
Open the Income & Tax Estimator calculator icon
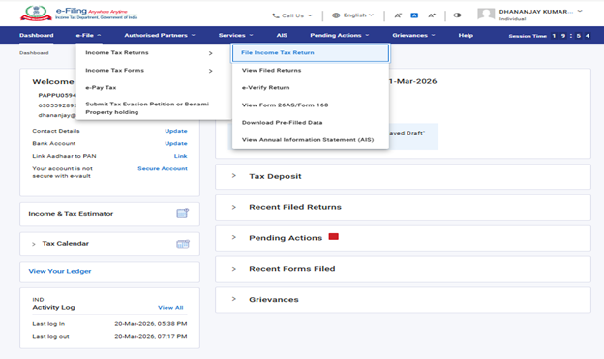click(x=183, y=213)
